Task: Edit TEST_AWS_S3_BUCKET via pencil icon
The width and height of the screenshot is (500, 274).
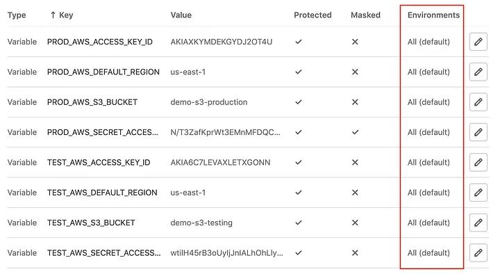Action: (x=478, y=223)
